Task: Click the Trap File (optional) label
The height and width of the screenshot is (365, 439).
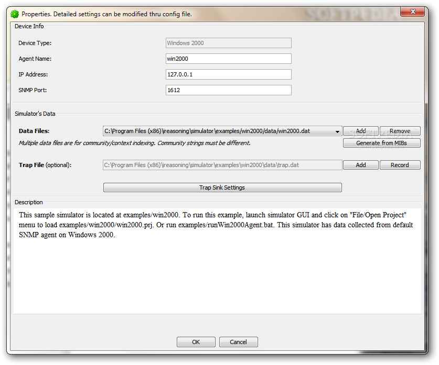Action: point(45,165)
